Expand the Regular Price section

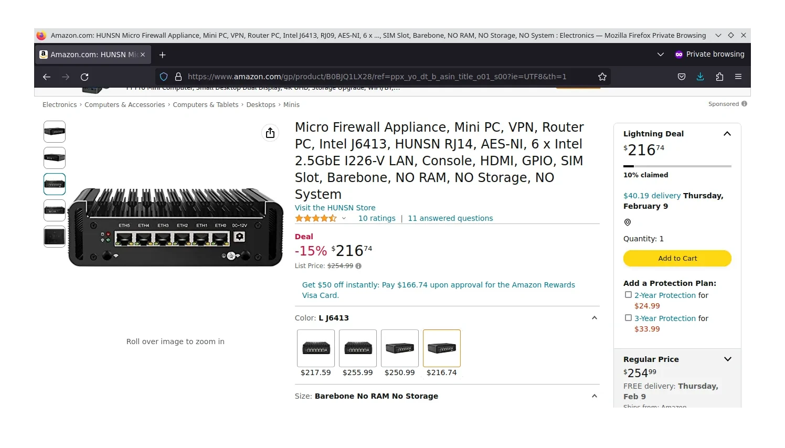[x=728, y=359]
